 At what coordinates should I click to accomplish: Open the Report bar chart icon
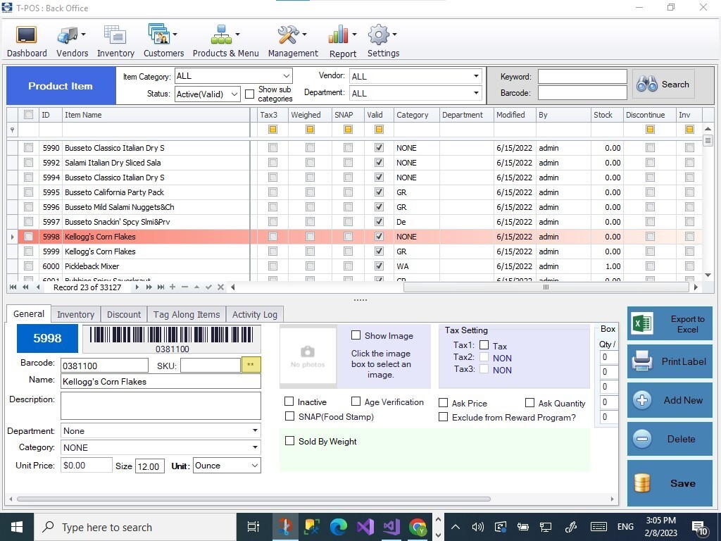[339, 35]
